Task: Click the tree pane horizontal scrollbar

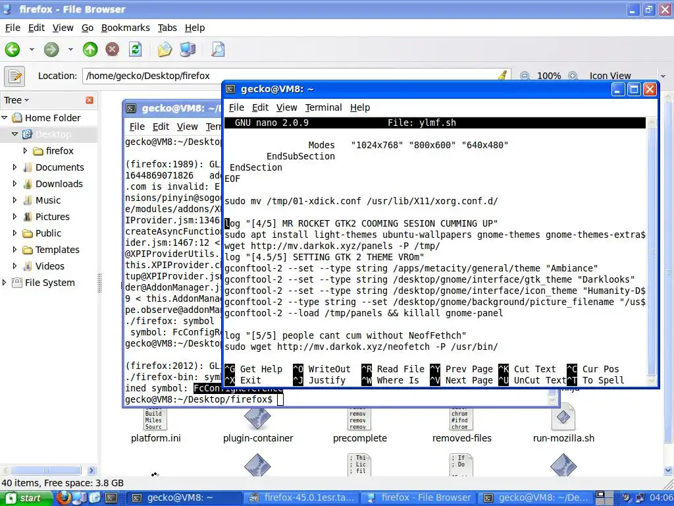Action: pyautogui.click(x=46, y=470)
